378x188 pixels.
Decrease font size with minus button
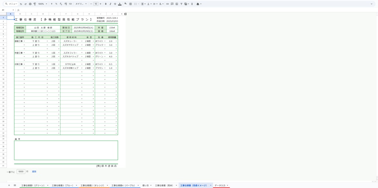pyautogui.click(x=91, y=4)
